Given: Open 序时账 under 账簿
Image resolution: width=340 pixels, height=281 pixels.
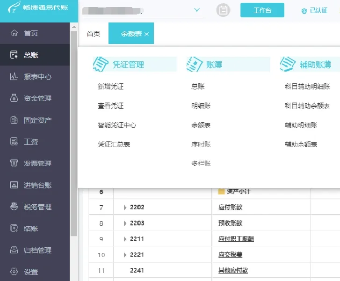Looking at the screenshot, I should (201, 144).
